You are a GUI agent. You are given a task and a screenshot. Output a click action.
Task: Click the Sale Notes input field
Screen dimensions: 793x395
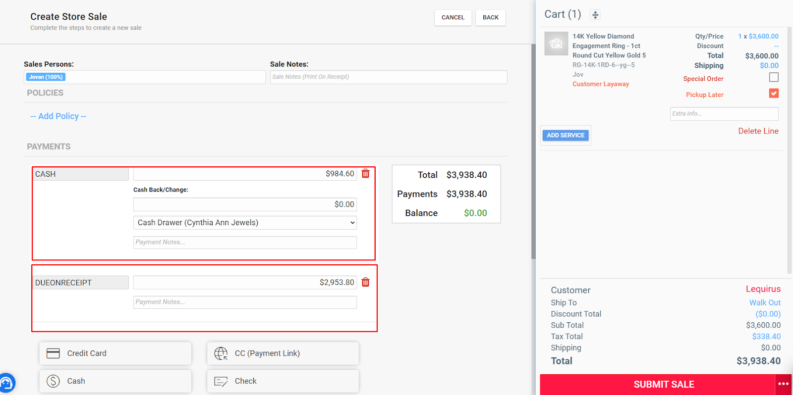[389, 77]
